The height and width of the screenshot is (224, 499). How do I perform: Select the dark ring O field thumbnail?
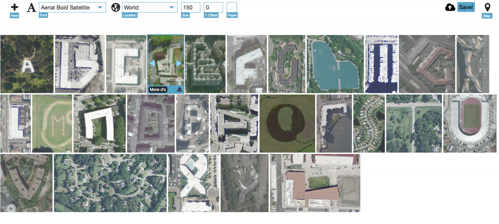point(287,123)
